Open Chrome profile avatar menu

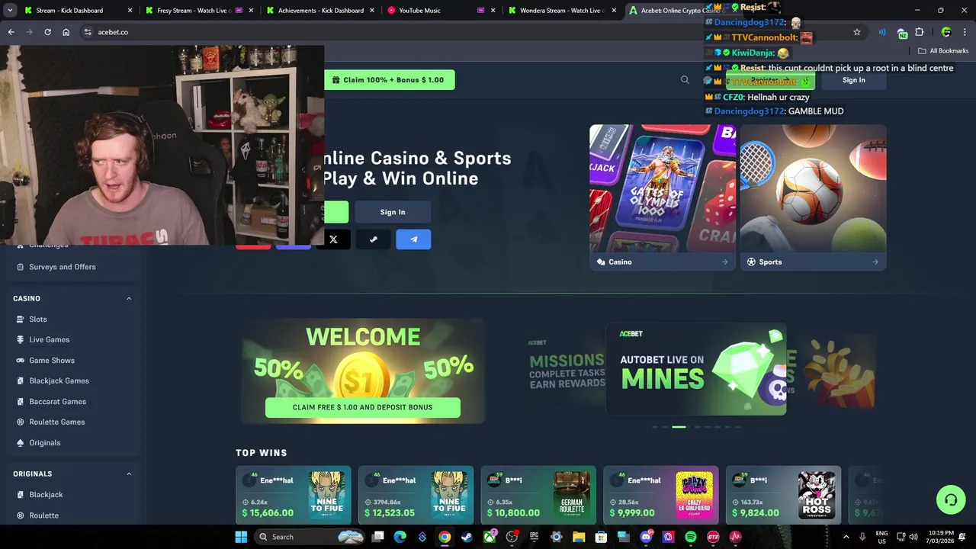946,32
